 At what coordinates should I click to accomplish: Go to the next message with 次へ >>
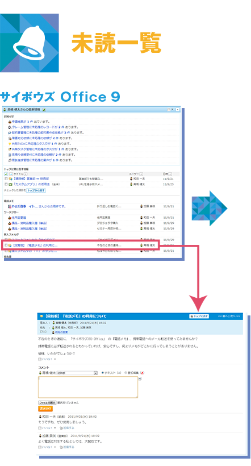[235, 316]
